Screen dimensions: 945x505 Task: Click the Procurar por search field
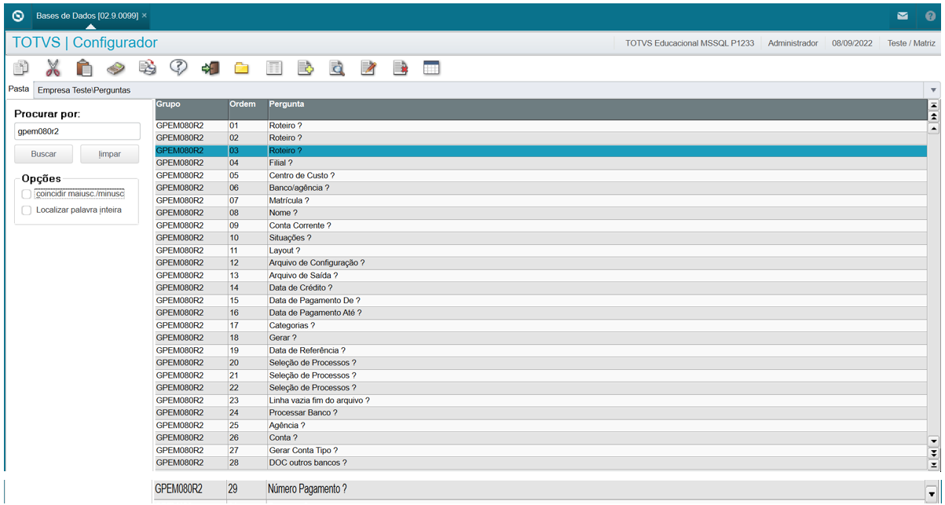coord(77,131)
